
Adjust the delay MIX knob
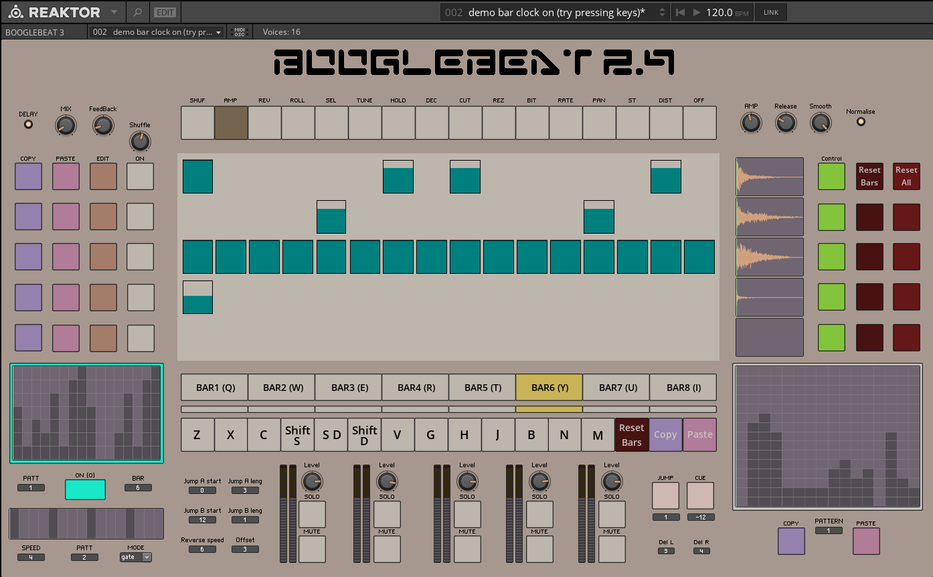click(x=66, y=125)
